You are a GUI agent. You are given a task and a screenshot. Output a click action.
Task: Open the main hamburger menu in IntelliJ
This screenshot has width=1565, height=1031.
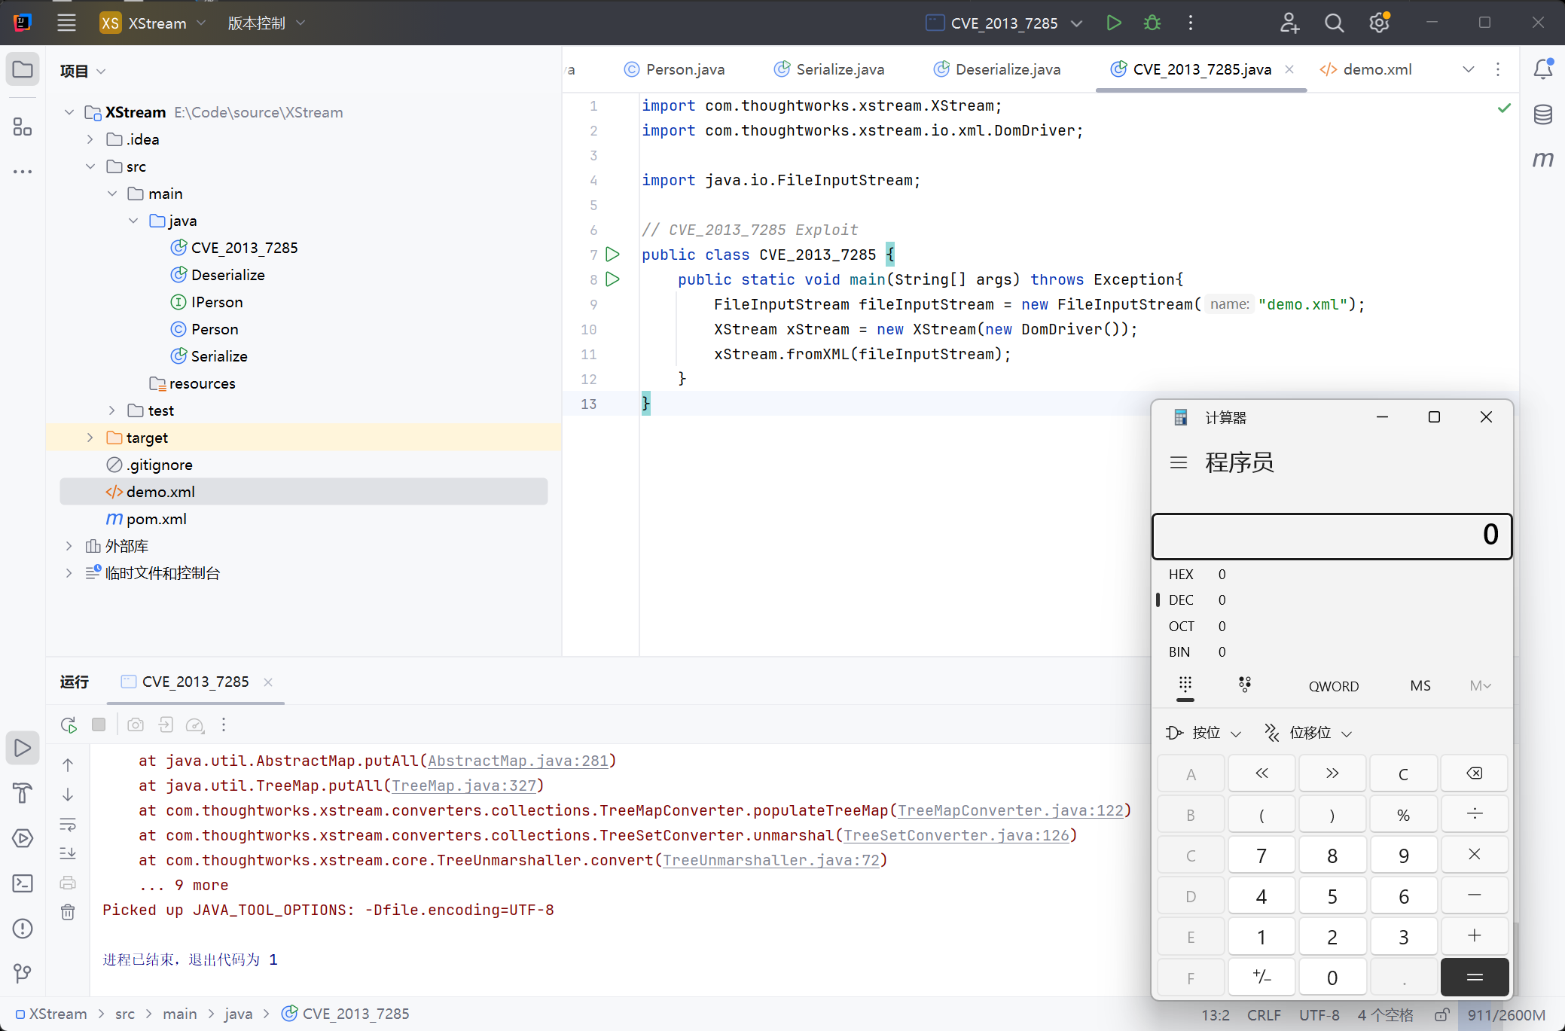click(x=66, y=23)
